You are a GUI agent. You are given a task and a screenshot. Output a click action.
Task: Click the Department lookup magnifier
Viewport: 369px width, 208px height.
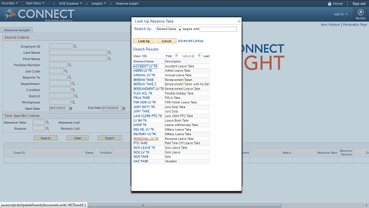point(73,83)
